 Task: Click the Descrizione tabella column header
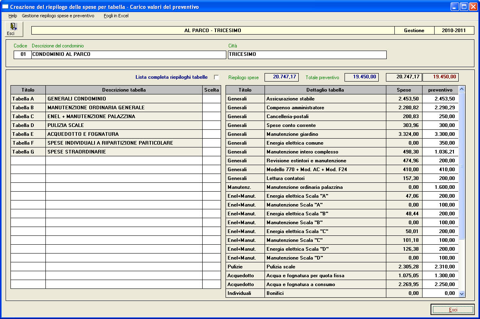coord(124,90)
